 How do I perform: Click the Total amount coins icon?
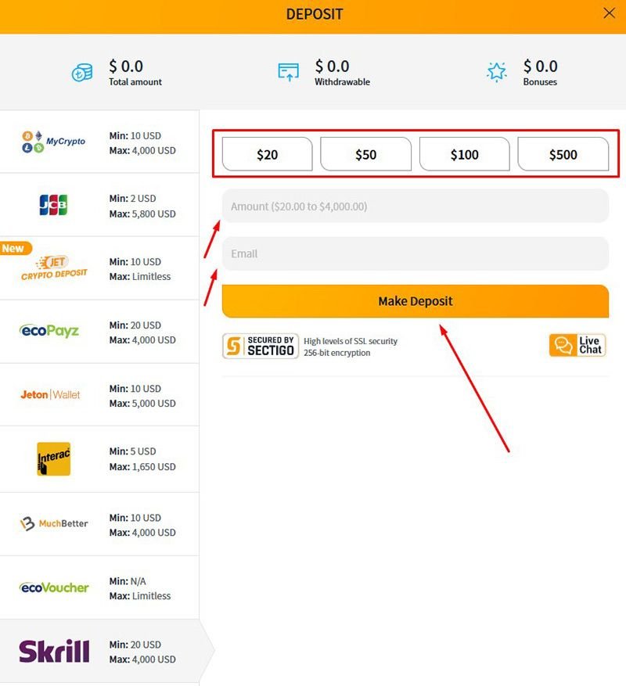click(x=81, y=71)
